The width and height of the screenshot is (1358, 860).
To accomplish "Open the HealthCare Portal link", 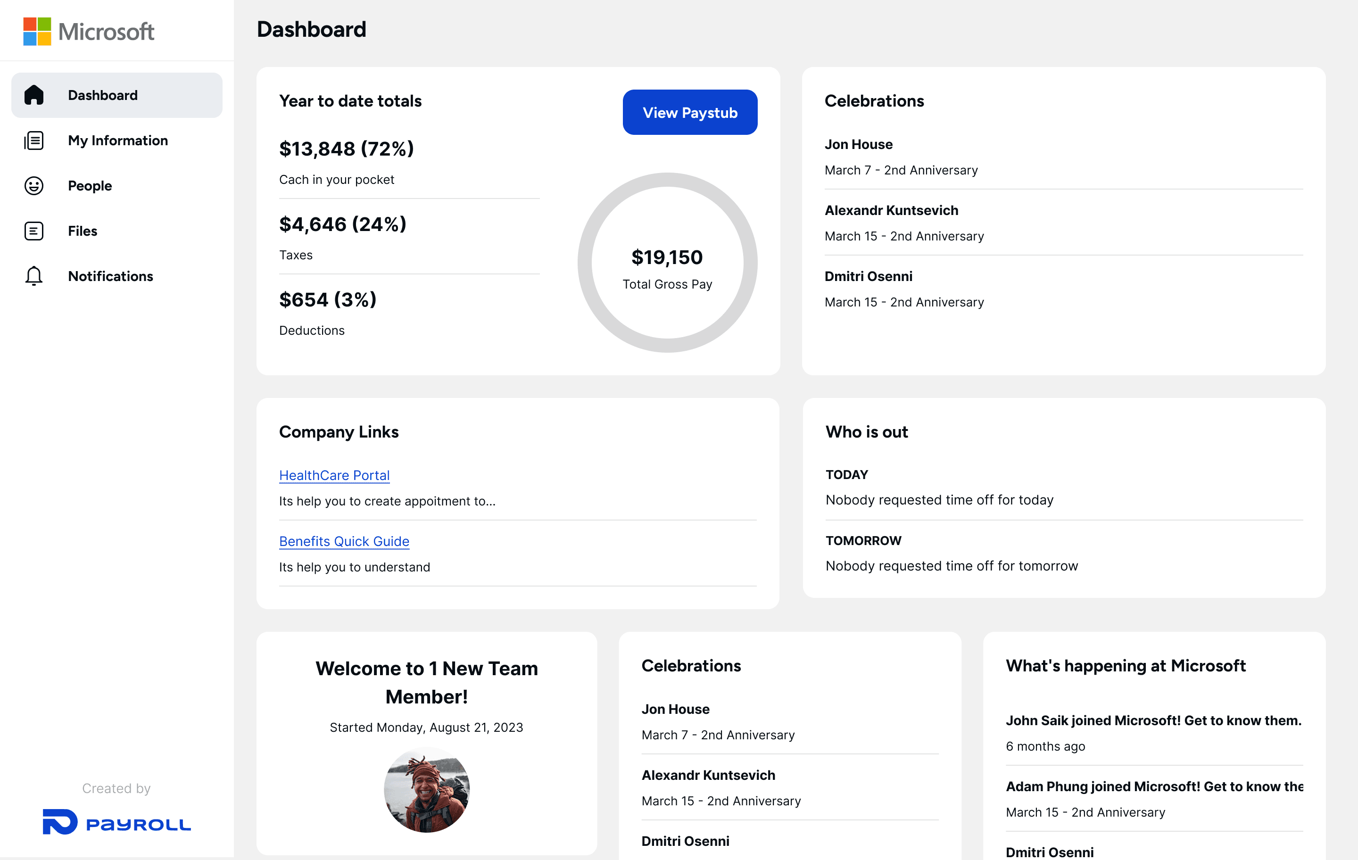I will coord(334,475).
